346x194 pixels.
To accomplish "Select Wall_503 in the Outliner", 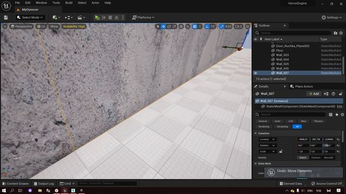I will coord(282,55).
